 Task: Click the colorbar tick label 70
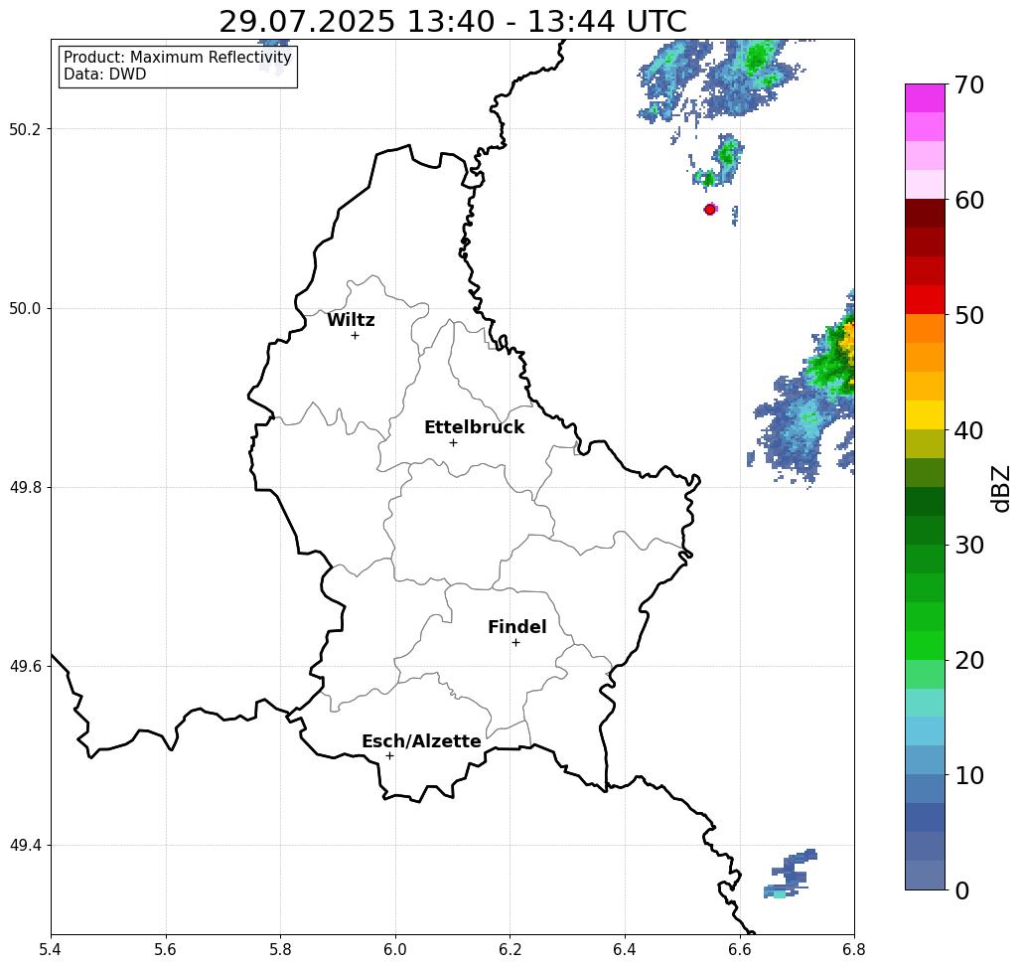tap(968, 84)
